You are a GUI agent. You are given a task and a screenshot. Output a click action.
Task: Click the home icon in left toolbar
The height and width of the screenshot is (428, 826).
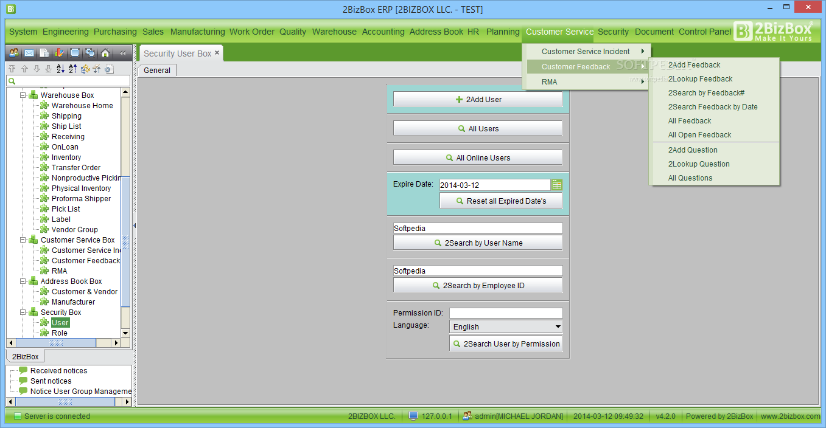105,53
